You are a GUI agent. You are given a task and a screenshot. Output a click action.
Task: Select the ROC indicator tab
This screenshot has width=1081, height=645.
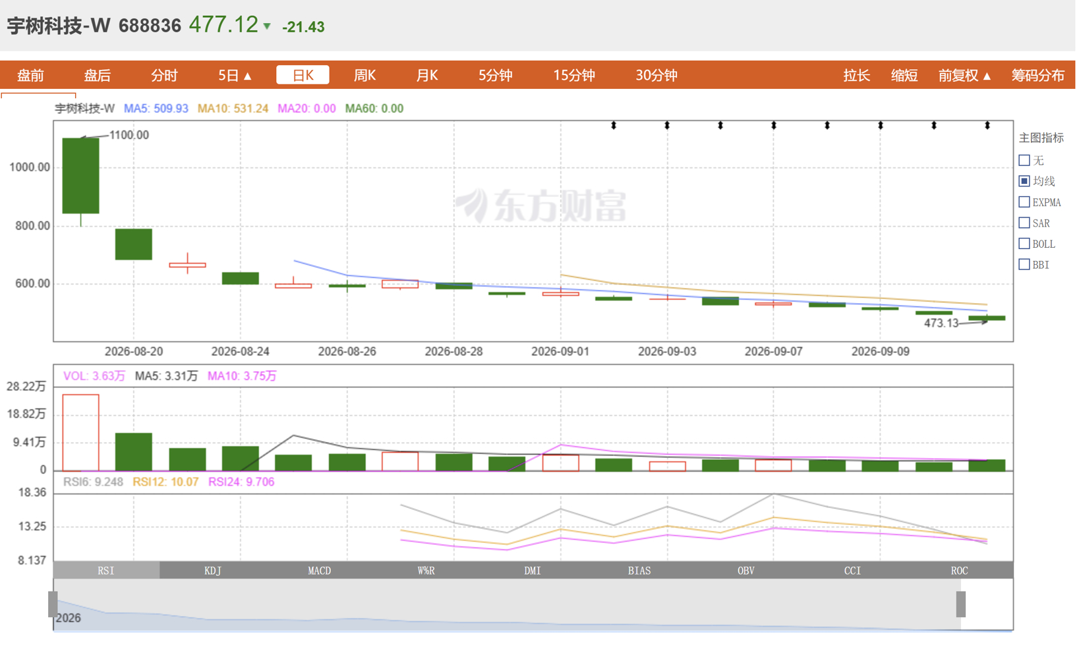960,571
